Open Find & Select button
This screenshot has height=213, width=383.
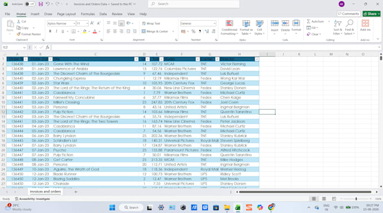[x=350, y=28]
